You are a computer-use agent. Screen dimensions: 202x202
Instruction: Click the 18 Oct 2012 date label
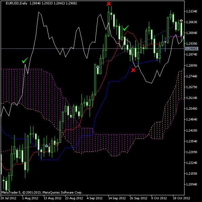pos(181,199)
